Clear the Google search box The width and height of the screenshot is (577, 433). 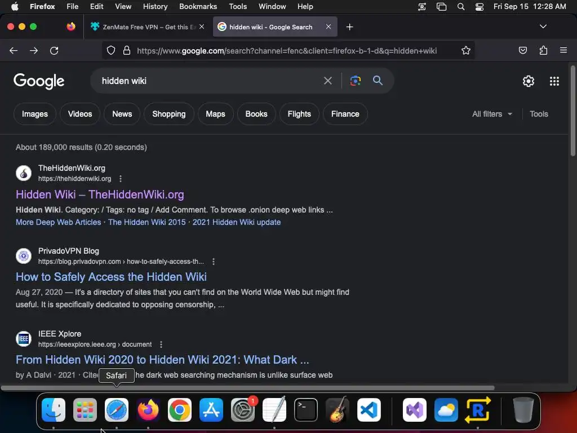pos(327,81)
